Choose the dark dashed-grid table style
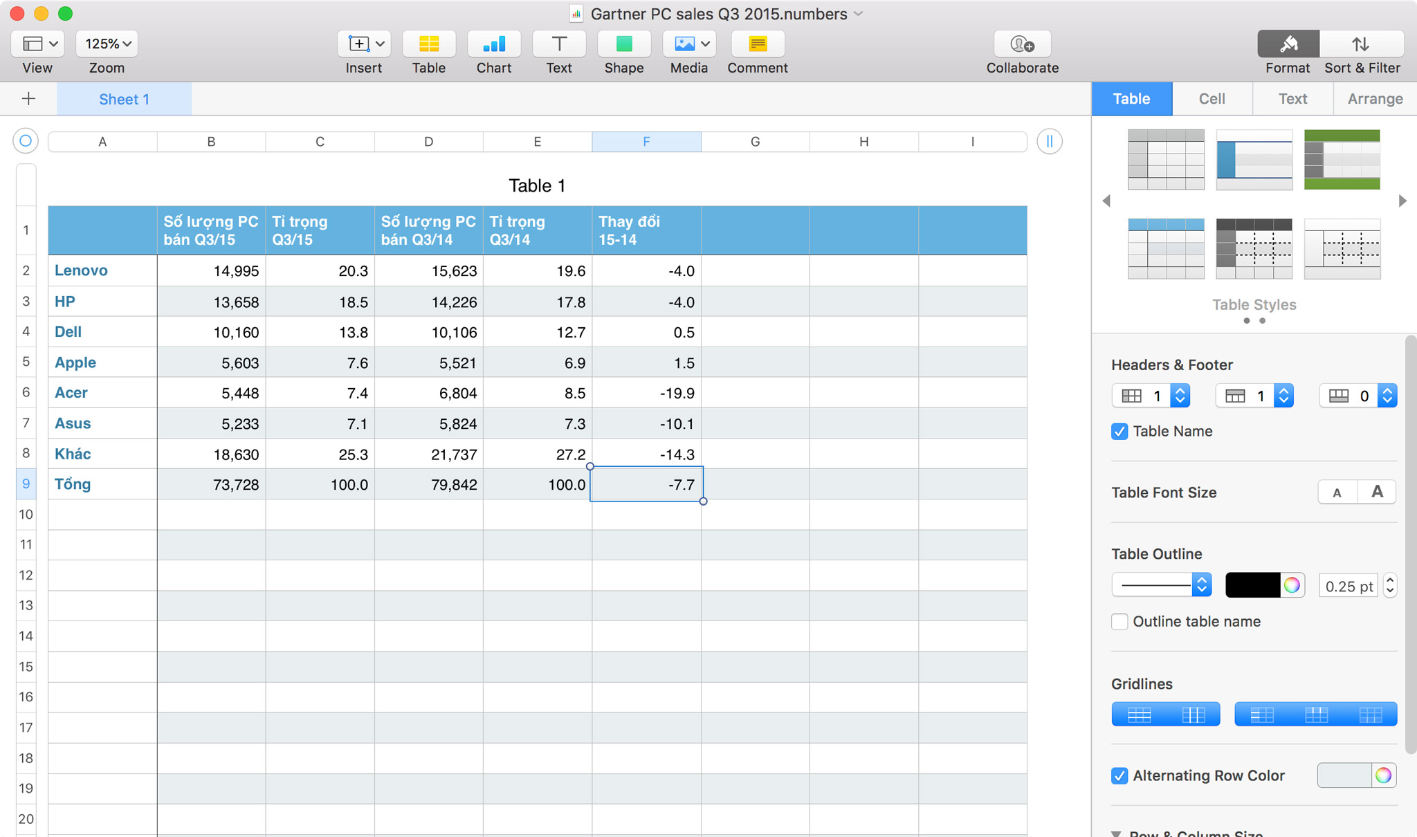This screenshot has width=1417, height=837. click(1254, 249)
